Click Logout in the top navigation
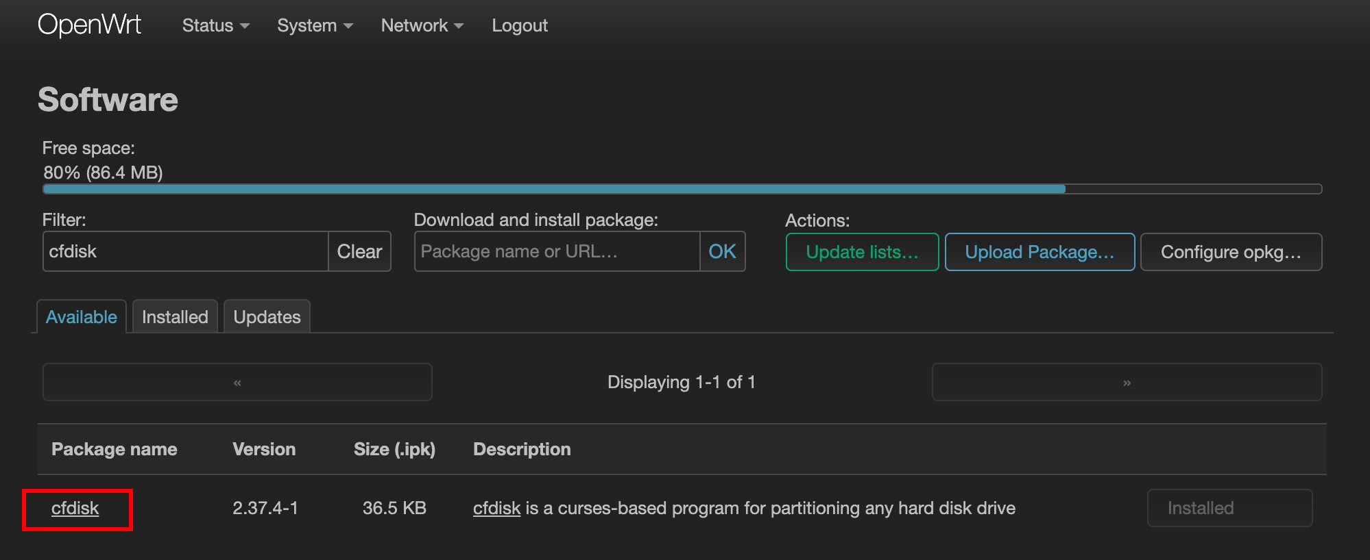1370x560 pixels. pyautogui.click(x=519, y=25)
